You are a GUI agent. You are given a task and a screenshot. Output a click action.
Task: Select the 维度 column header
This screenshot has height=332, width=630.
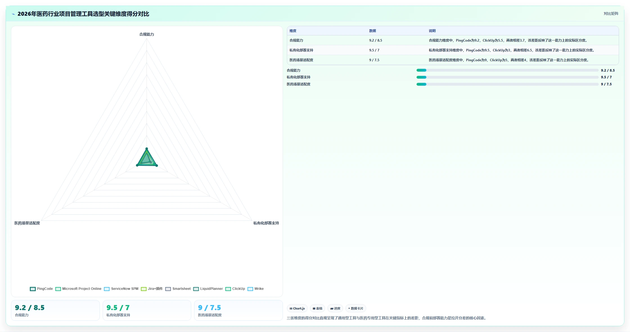point(293,31)
